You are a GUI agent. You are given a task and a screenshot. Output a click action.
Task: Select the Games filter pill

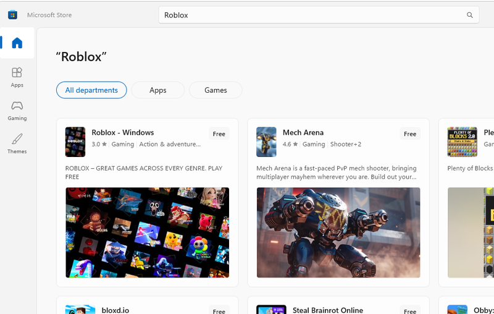216,90
